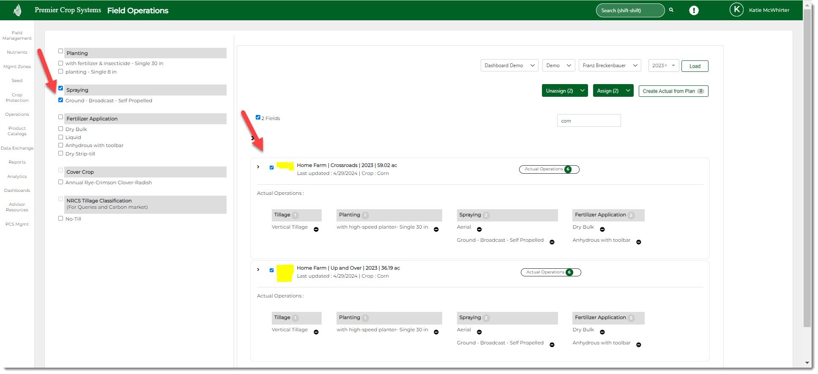Tick the No-Till checkbox
Viewport: 818px width, 374px height.
tap(60, 218)
